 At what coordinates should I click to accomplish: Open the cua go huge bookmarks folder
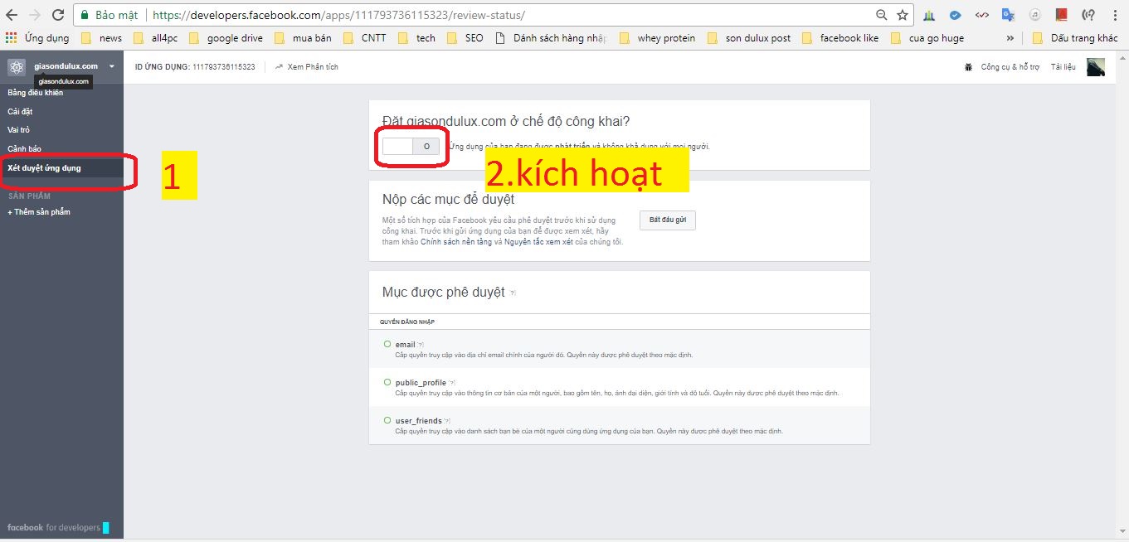(928, 38)
